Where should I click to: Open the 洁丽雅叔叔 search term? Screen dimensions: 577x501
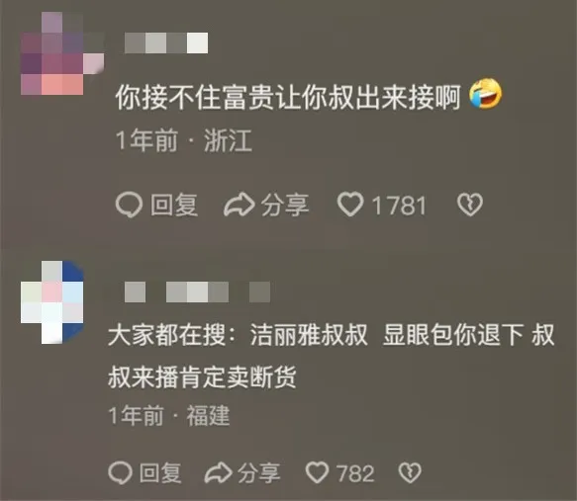coord(309,335)
